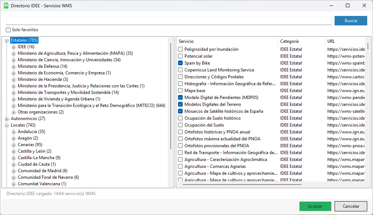Click the Buscar button
Viewport: 373px width, 215px height.
(x=351, y=21)
